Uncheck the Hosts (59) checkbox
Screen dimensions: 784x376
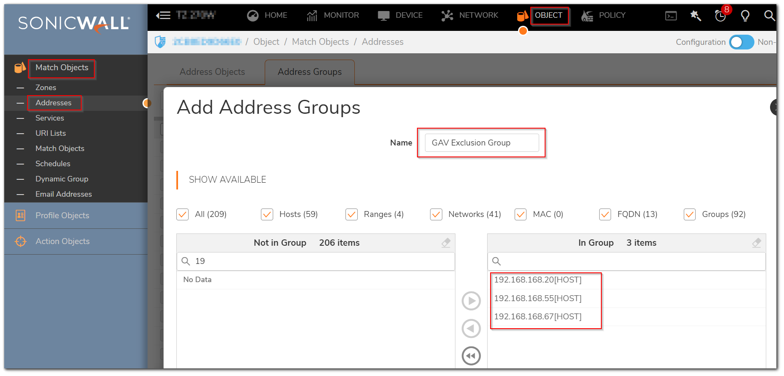pyautogui.click(x=267, y=214)
